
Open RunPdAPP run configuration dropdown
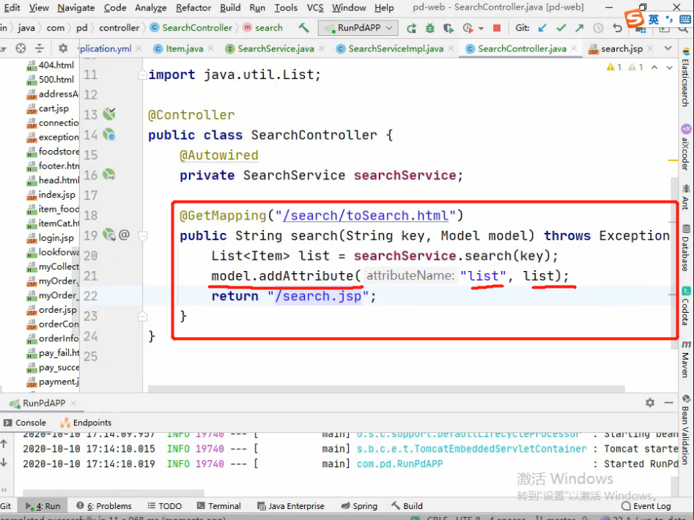(x=358, y=28)
